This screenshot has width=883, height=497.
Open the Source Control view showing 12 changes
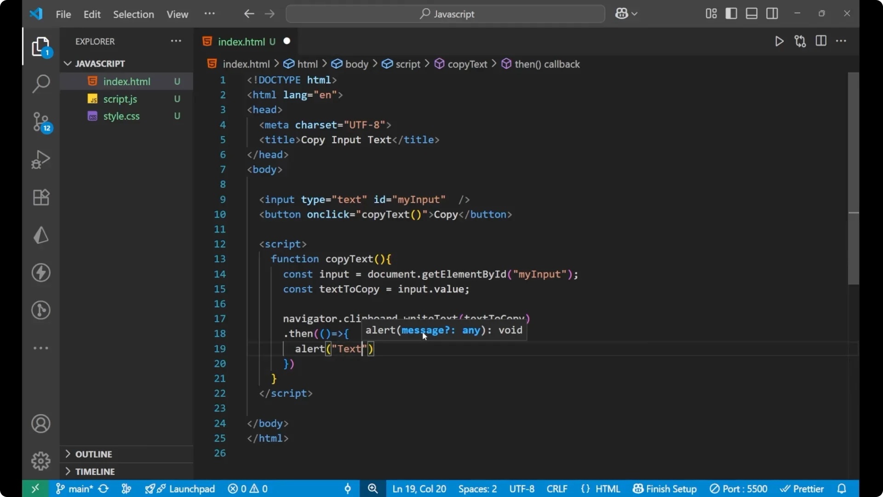pos(40,122)
